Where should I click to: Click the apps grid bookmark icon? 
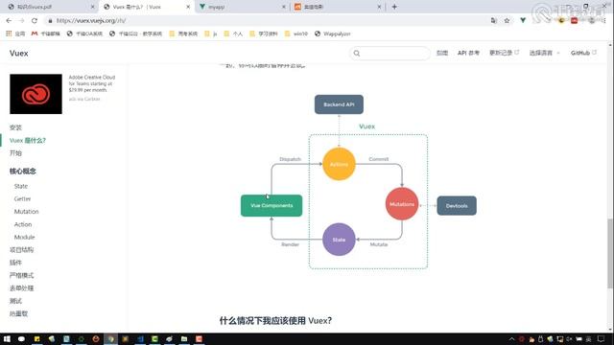[x=9, y=34]
